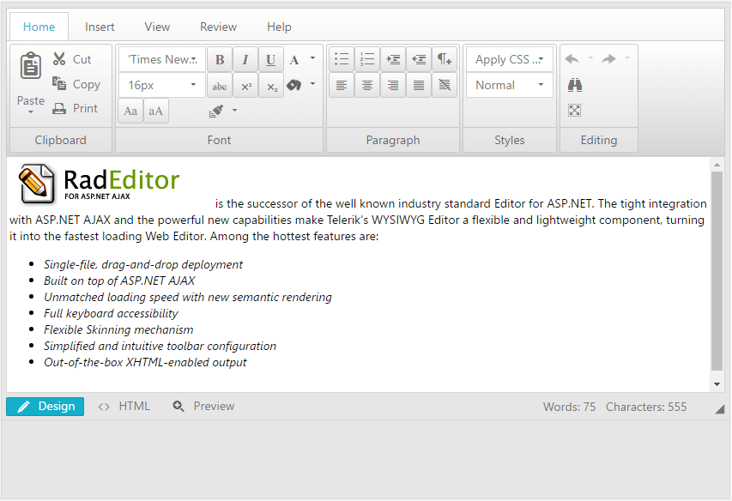Toggle bold formatting

click(220, 59)
